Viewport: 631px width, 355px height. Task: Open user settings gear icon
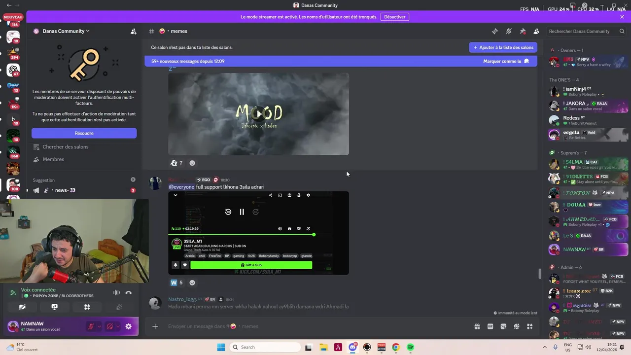[x=129, y=326]
